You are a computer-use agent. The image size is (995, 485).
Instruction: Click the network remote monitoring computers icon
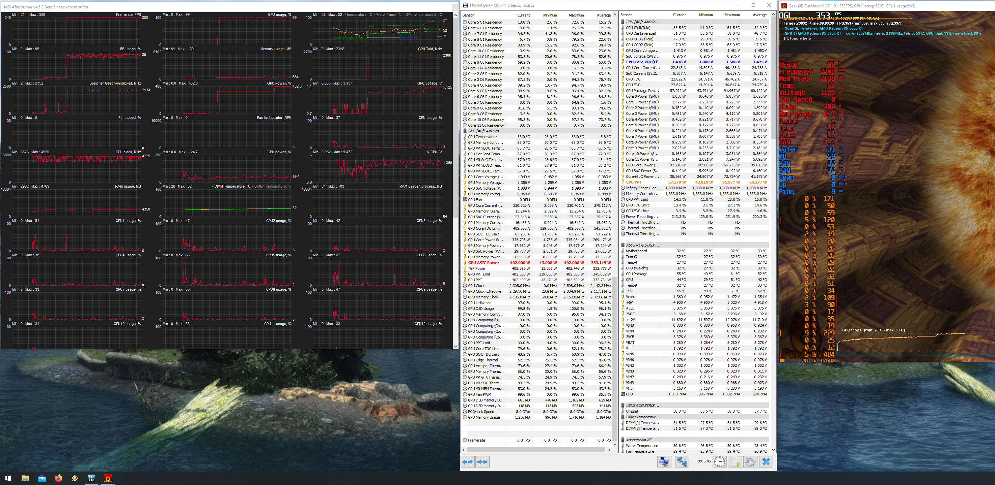click(x=682, y=461)
